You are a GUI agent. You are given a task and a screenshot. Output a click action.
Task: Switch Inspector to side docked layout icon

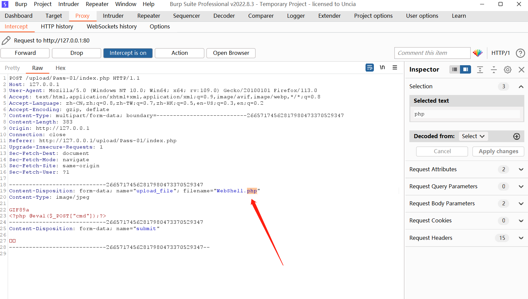(465, 69)
